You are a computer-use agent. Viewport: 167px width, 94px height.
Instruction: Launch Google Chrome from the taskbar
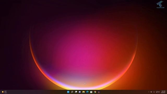click(95, 92)
